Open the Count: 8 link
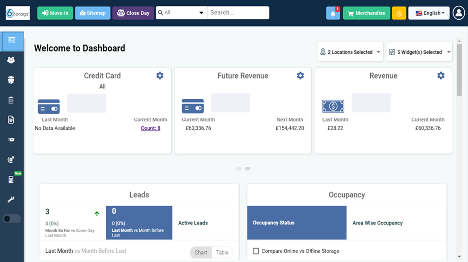 (x=150, y=128)
